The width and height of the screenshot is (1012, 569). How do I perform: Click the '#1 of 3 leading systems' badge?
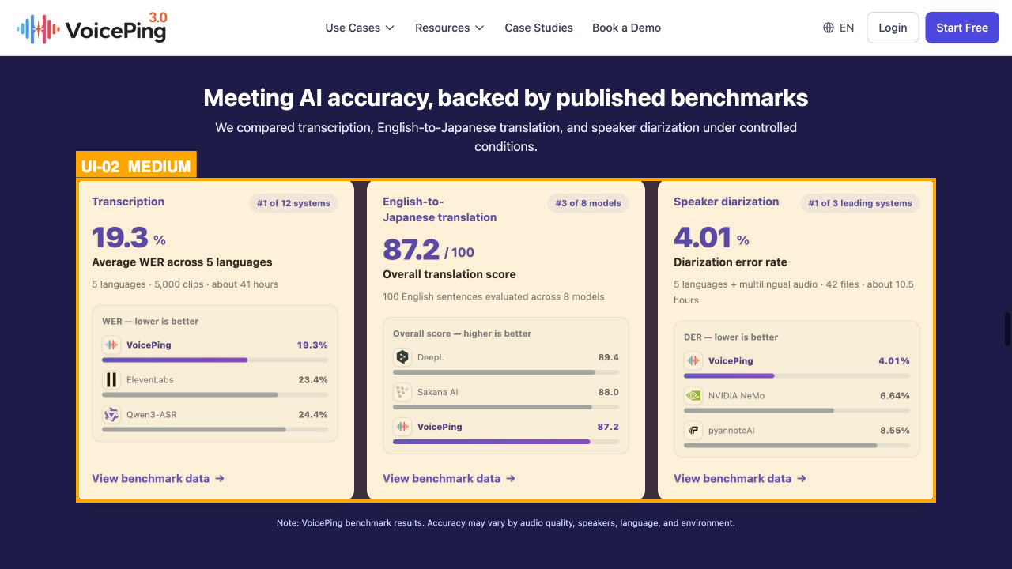860,203
